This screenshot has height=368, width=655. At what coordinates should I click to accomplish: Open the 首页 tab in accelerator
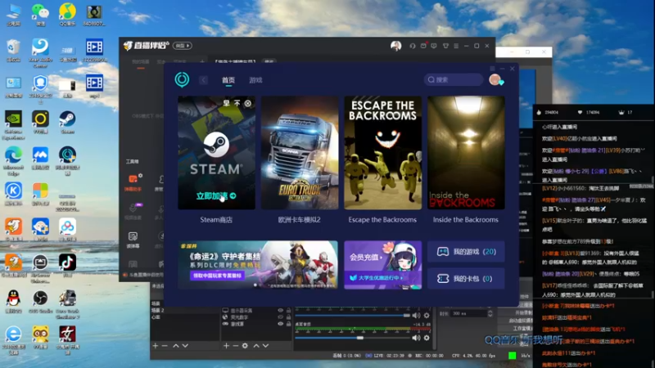tap(228, 80)
